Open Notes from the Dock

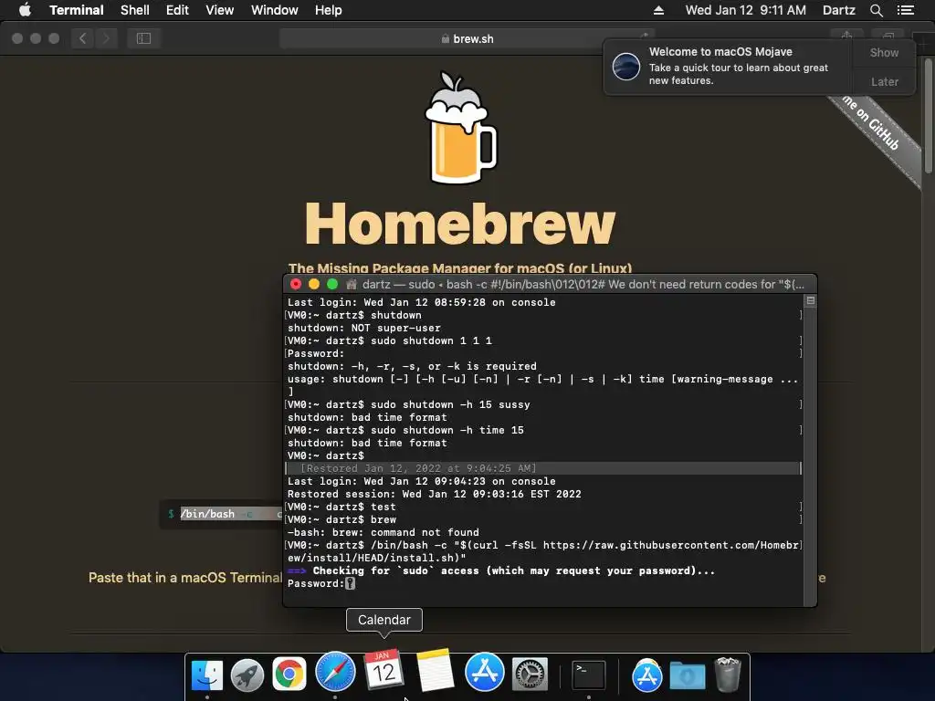[x=435, y=669]
